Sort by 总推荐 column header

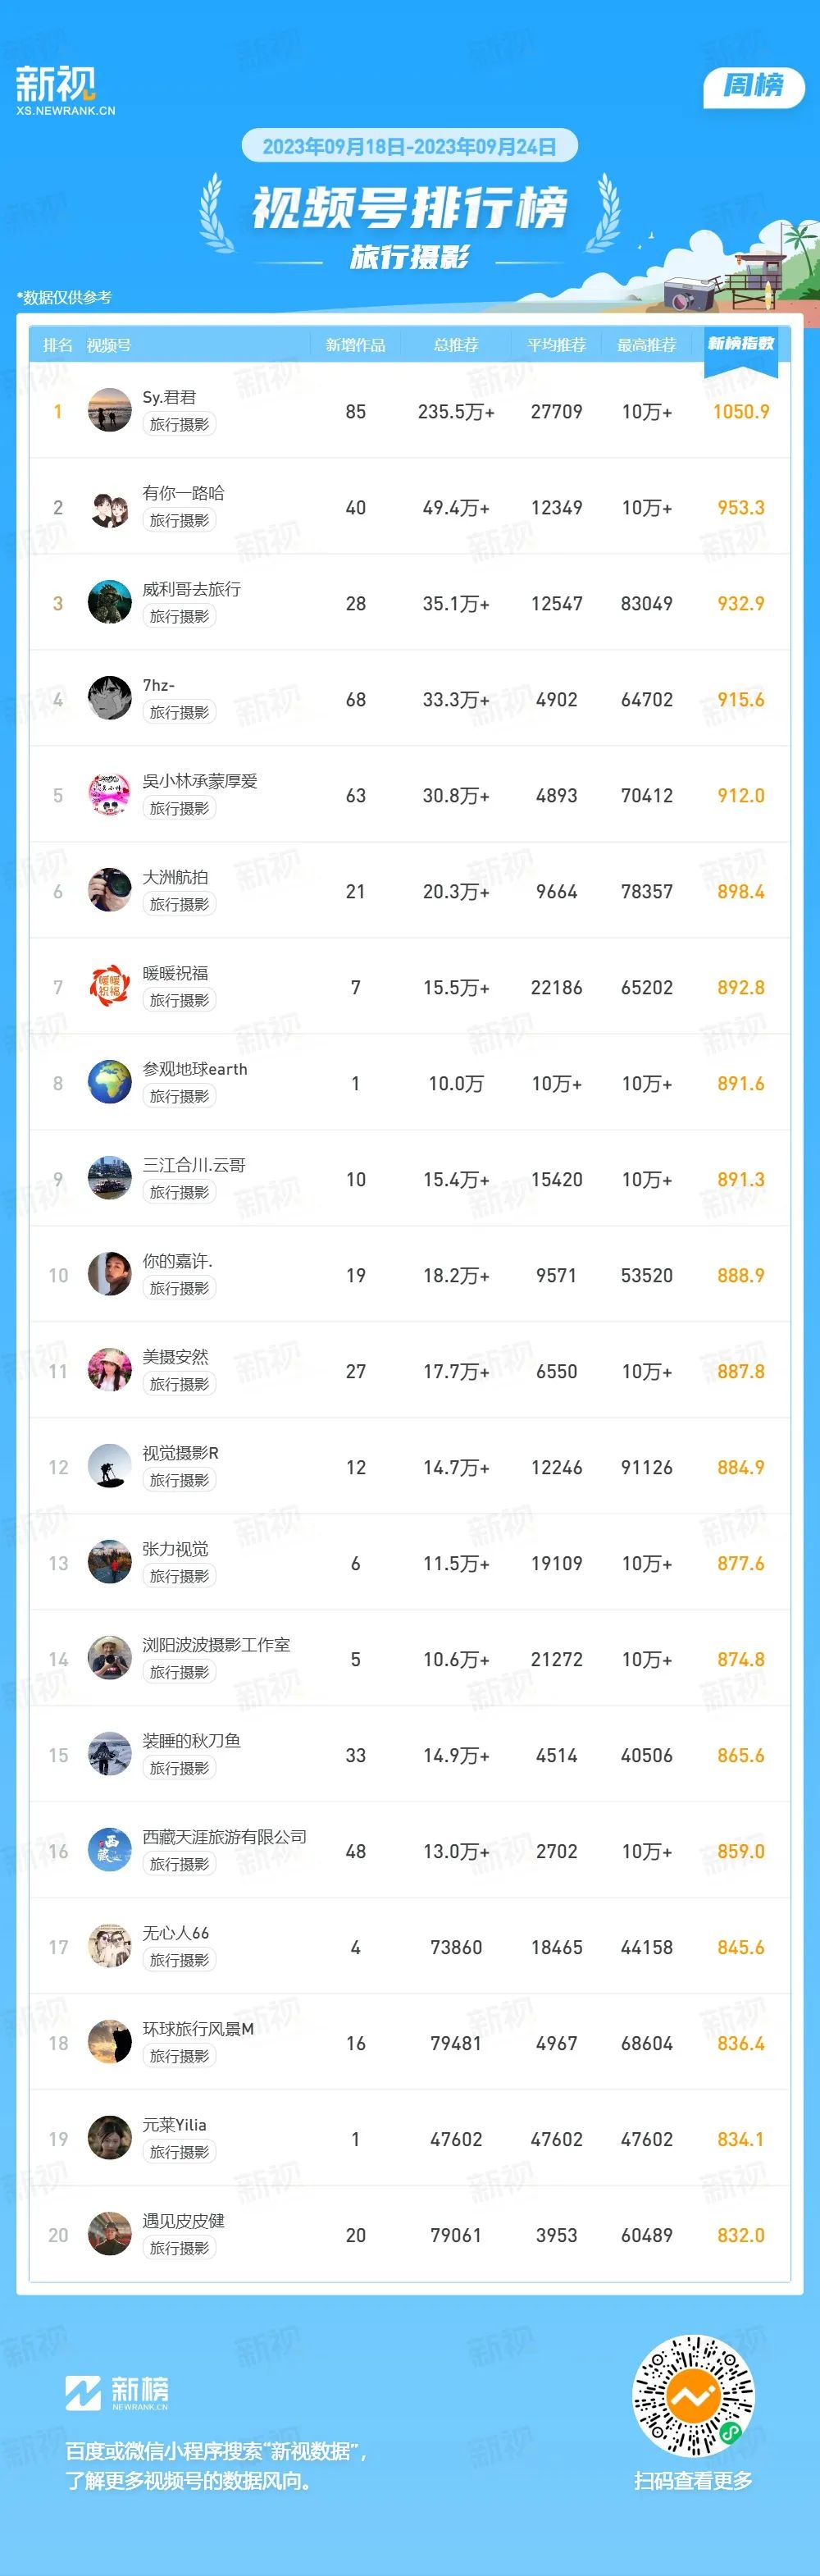click(x=456, y=345)
